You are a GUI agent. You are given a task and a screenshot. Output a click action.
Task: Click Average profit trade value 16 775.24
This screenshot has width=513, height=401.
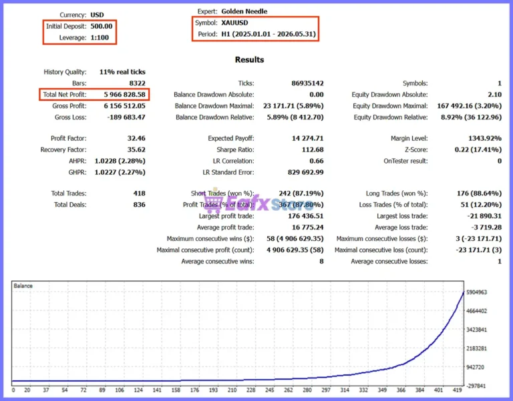click(307, 228)
